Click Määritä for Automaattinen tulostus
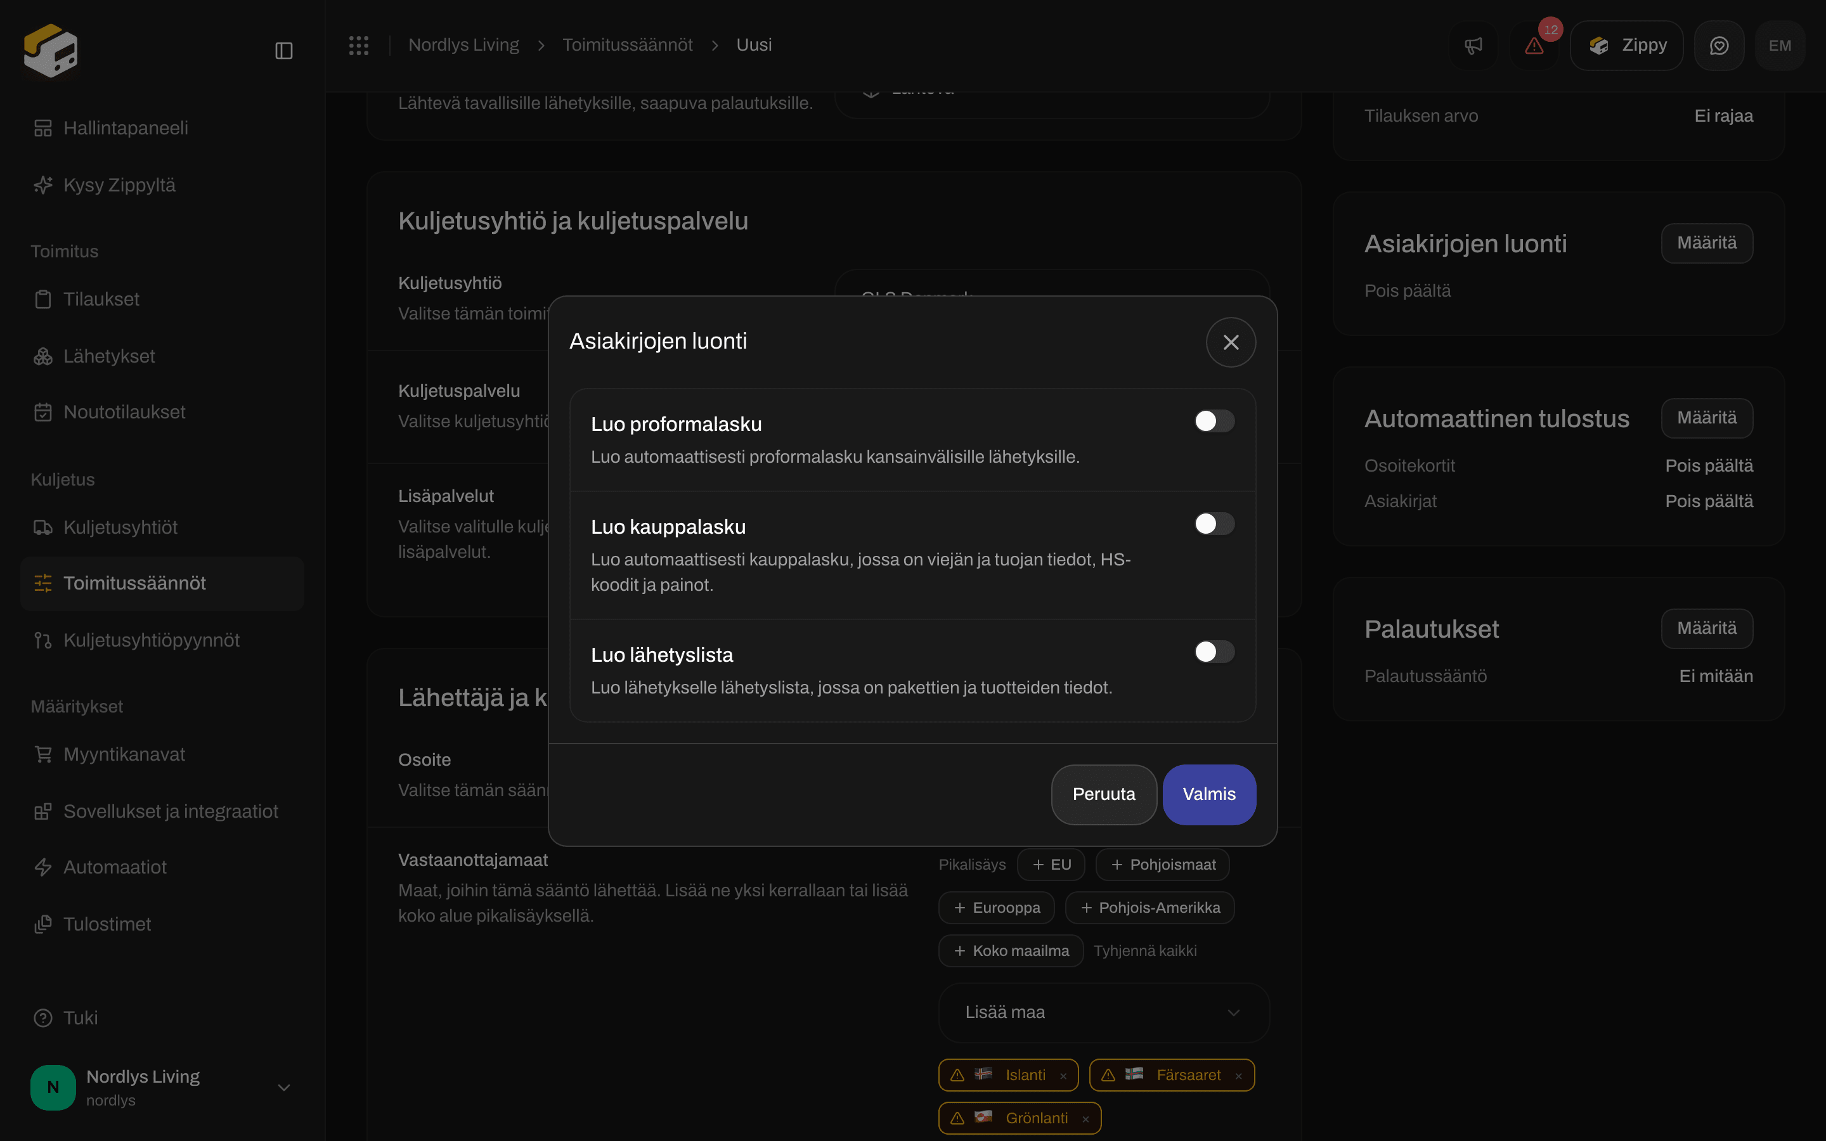The width and height of the screenshot is (1826, 1141). [1707, 418]
